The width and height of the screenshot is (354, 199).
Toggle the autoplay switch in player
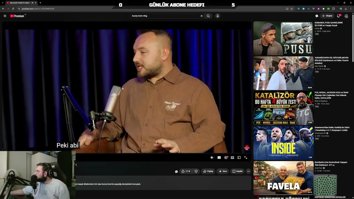212,158
